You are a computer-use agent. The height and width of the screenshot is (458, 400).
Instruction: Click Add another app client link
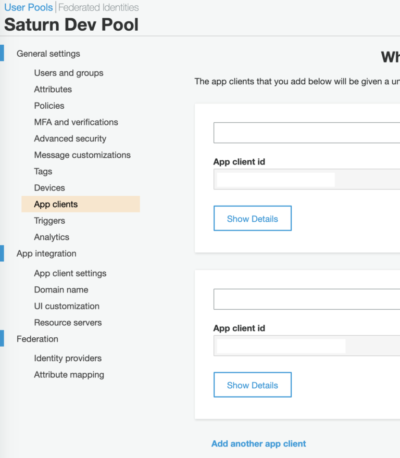click(x=258, y=443)
